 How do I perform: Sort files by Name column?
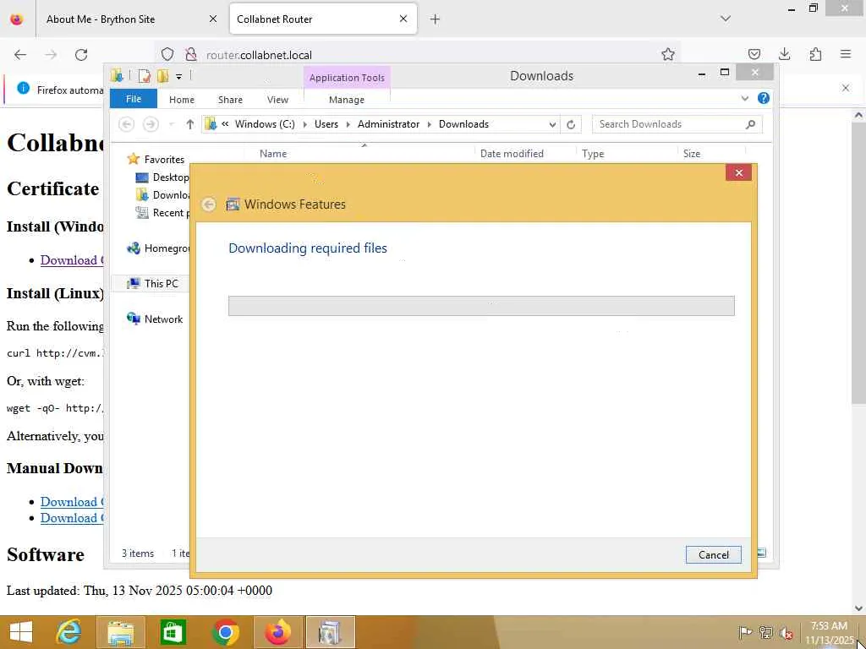[273, 154]
